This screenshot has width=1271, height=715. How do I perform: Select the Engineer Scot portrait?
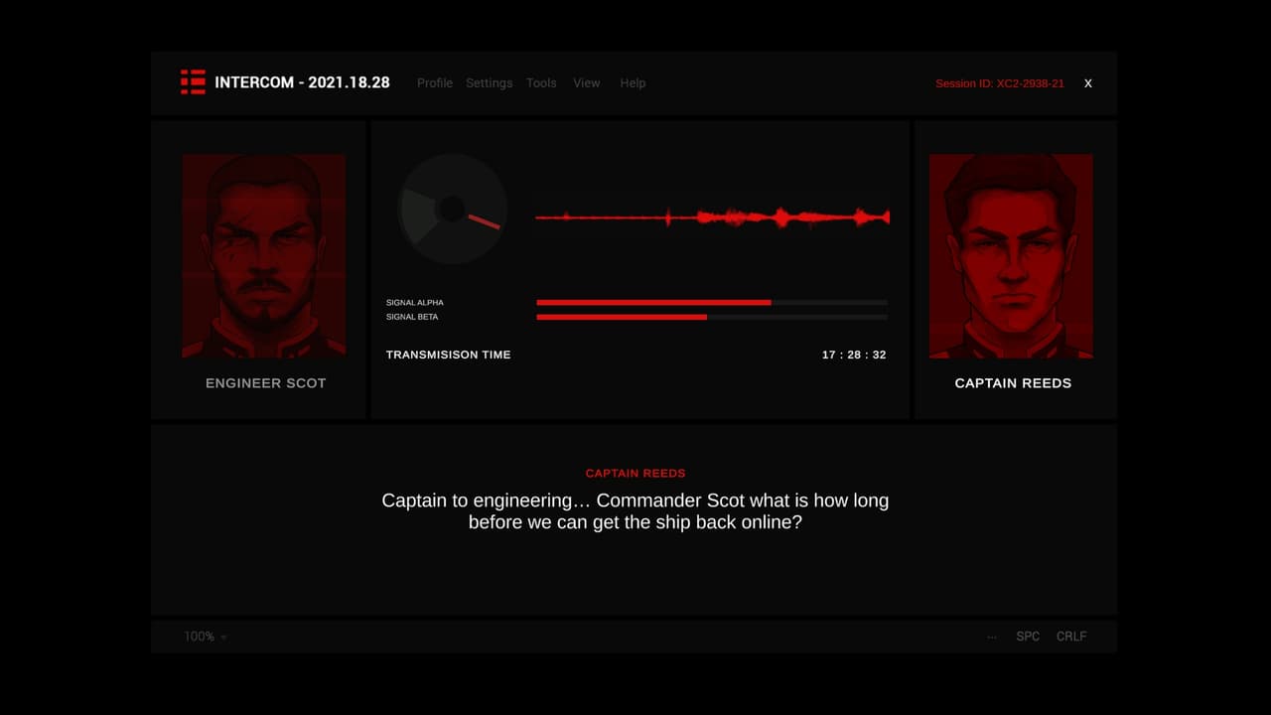coord(264,256)
